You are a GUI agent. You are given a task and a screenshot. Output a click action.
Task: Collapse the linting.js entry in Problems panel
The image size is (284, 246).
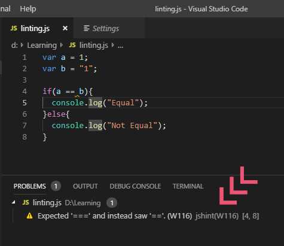14,202
